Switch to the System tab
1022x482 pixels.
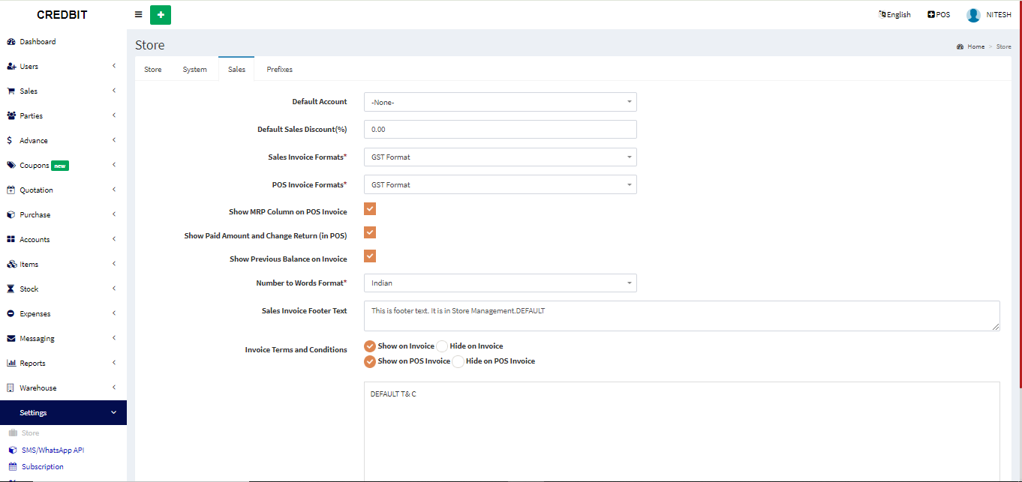(x=195, y=70)
